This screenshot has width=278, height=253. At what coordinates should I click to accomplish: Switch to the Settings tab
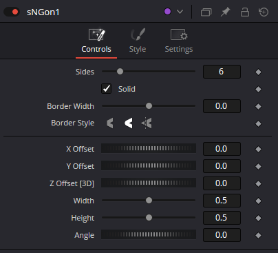(179, 41)
